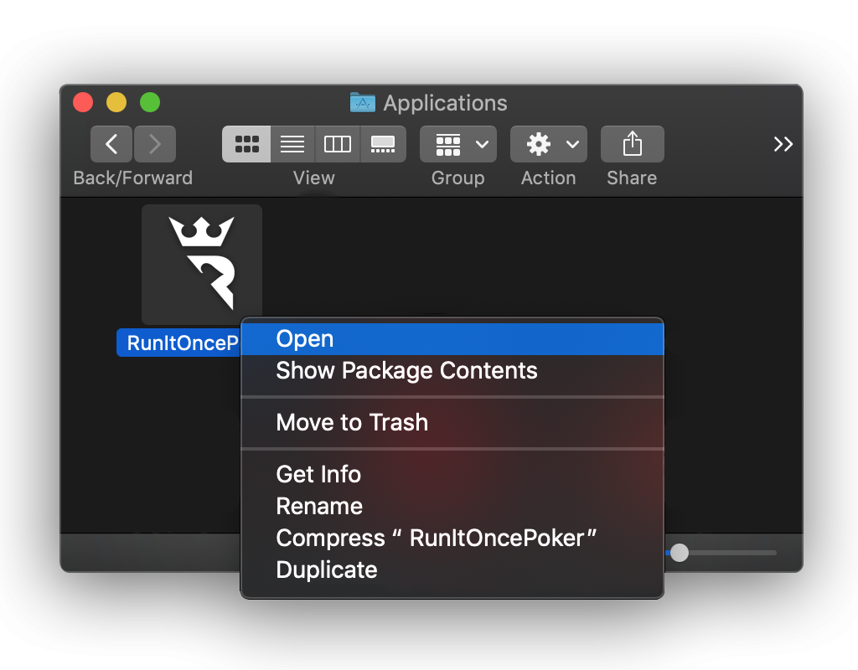858x670 pixels.
Task: Choose Compress "RunItOncePoker"
Action: (452, 539)
